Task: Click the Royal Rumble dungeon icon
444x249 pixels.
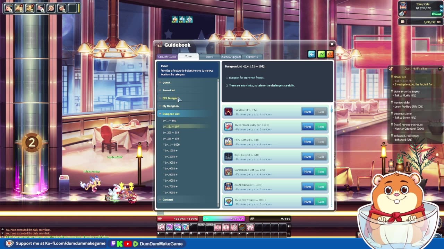Action: pyautogui.click(x=228, y=187)
